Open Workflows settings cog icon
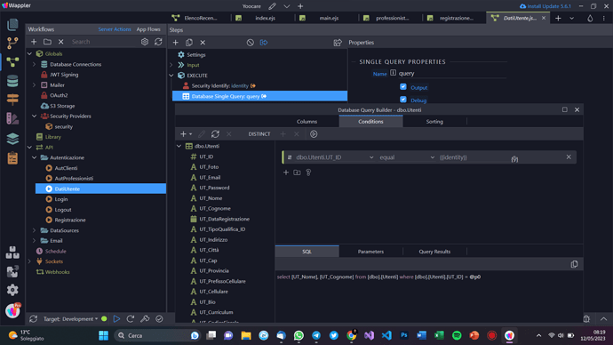 pos(145,42)
